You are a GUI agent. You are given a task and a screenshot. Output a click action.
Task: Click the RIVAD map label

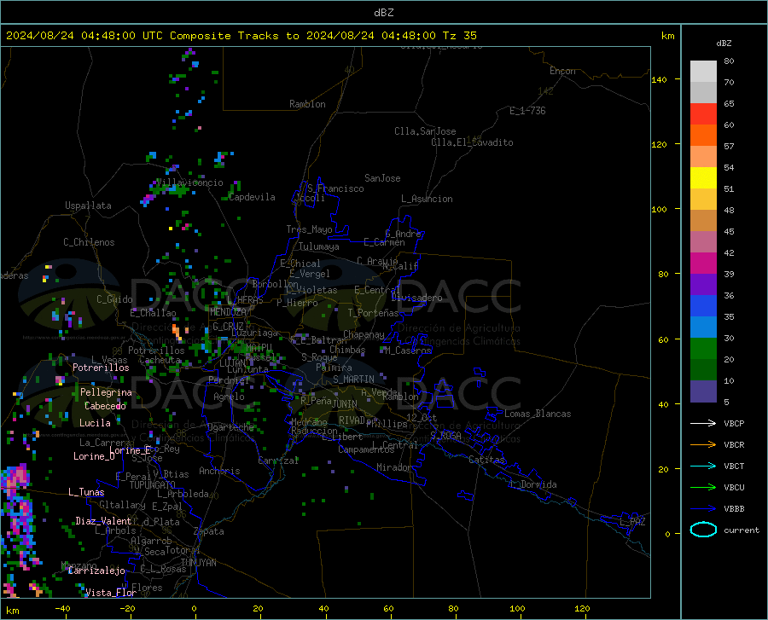click(352, 420)
